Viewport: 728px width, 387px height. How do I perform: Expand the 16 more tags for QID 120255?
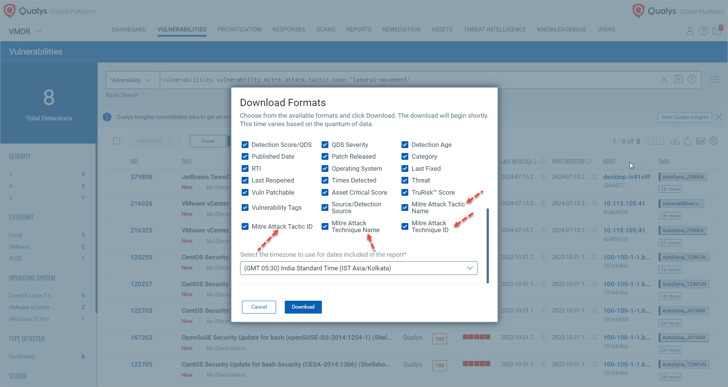(x=670, y=270)
